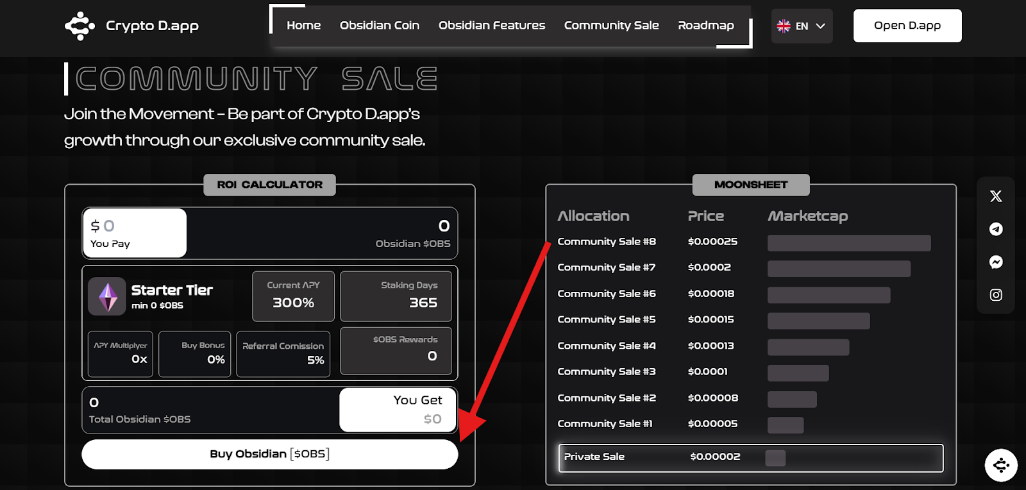The width and height of the screenshot is (1026, 490).
Task: Click the $0.00015 price value
Action: point(711,319)
